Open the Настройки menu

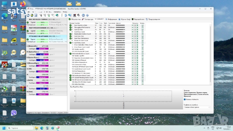point(57,12)
